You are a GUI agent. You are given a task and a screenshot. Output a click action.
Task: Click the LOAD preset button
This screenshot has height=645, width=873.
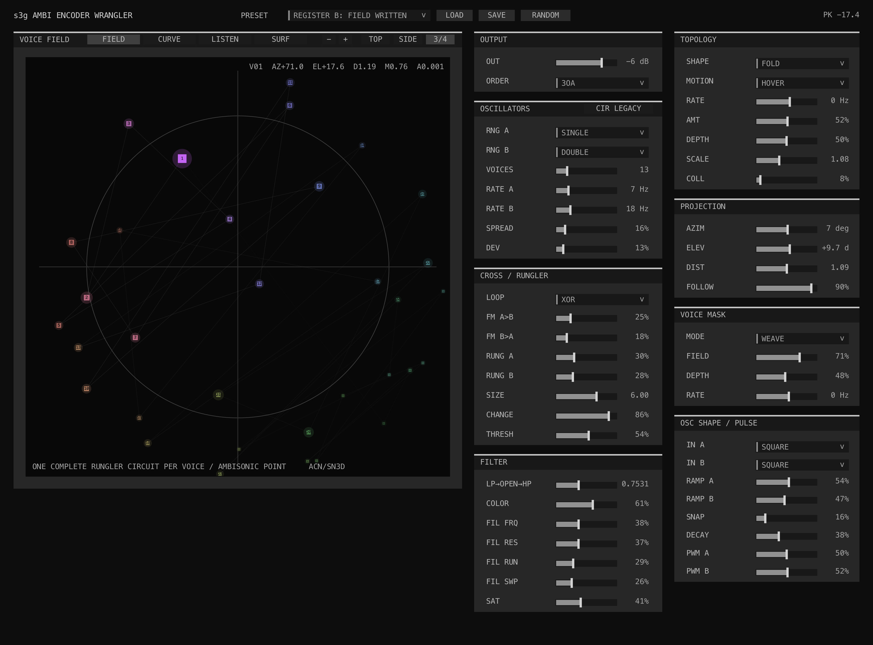coord(455,15)
